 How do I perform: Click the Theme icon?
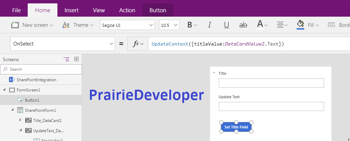pos(66,25)
